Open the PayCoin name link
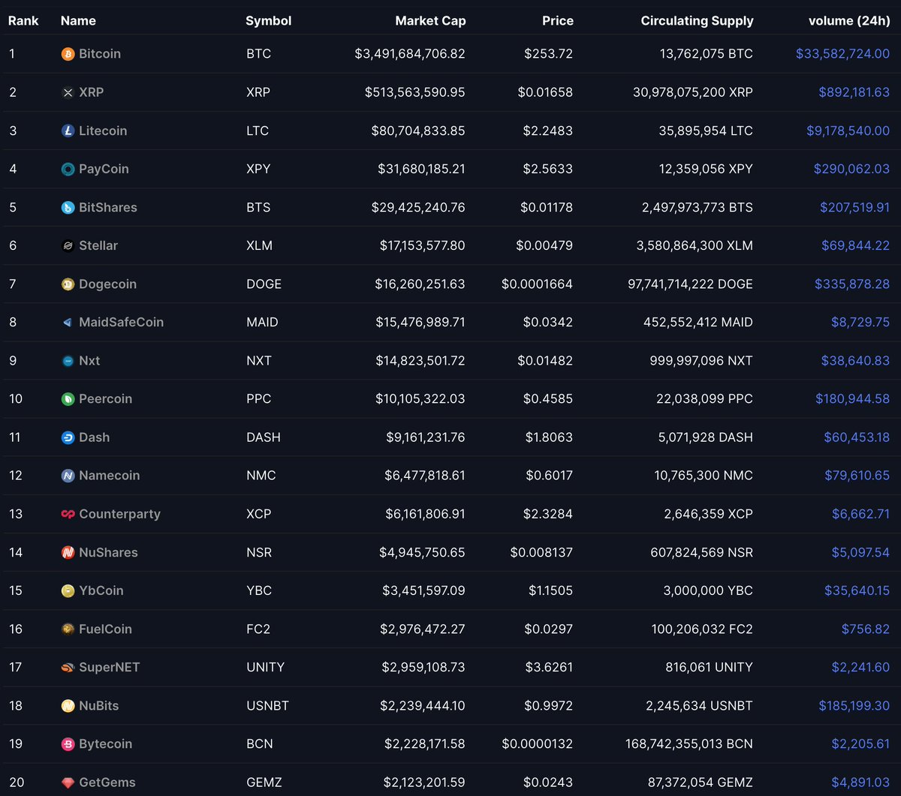The image size is (901, 796). (104, 169)
